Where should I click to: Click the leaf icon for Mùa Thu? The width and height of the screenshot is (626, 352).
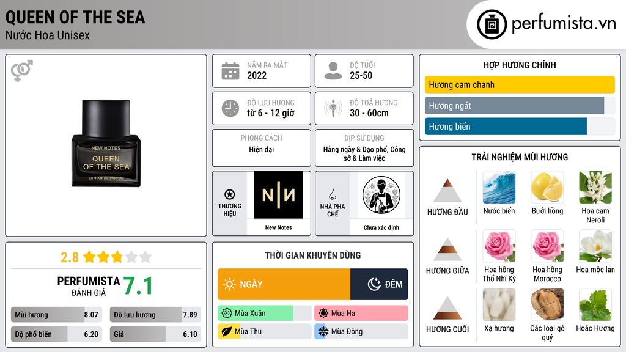tap(227, 331)
